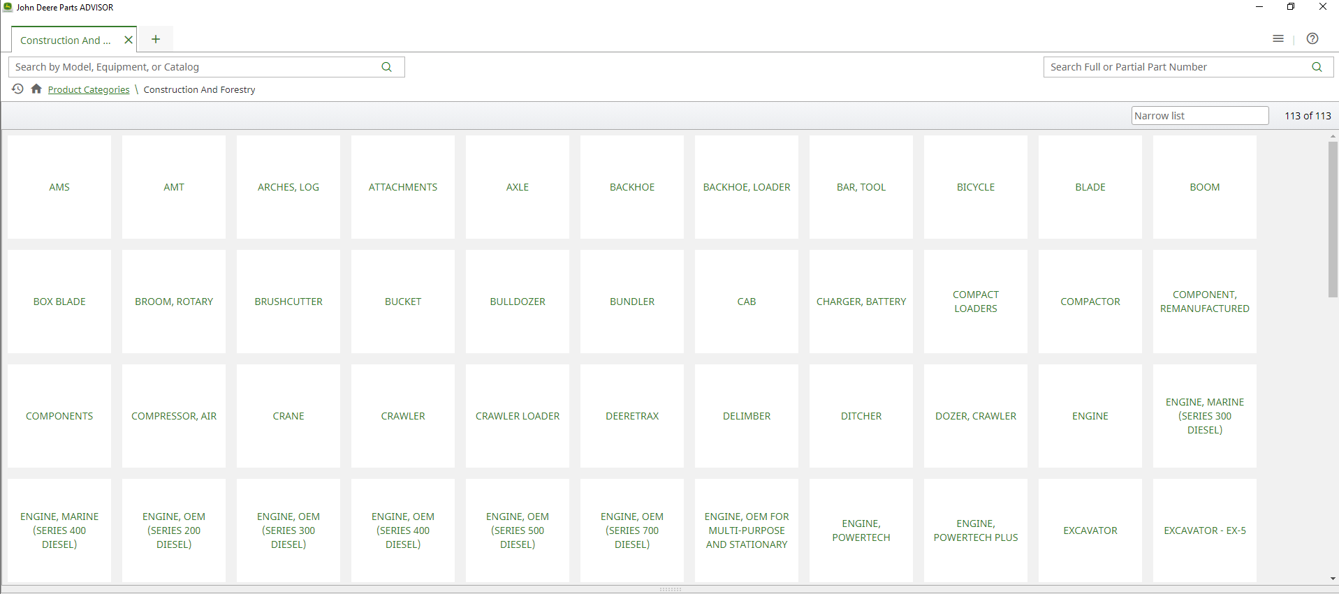
Task: Select the BOX BLADE tile
Action: pos(59,302)
